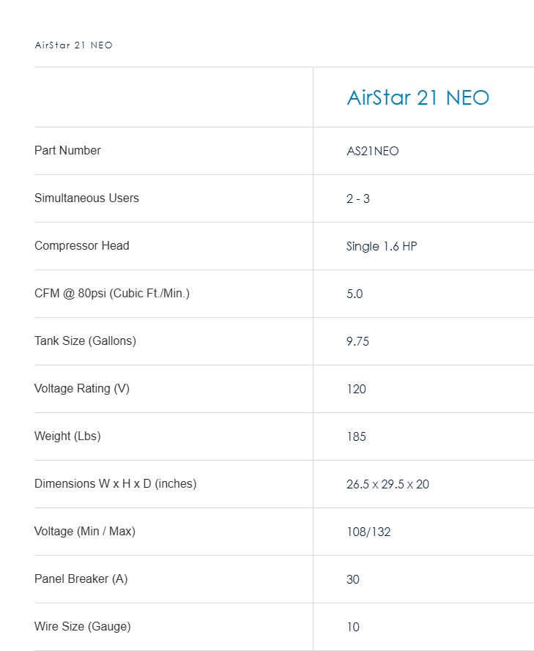Viewport: 534px width, 651px height.
Task: Click the 5.0 CFM value
Action: click(355, 294)
